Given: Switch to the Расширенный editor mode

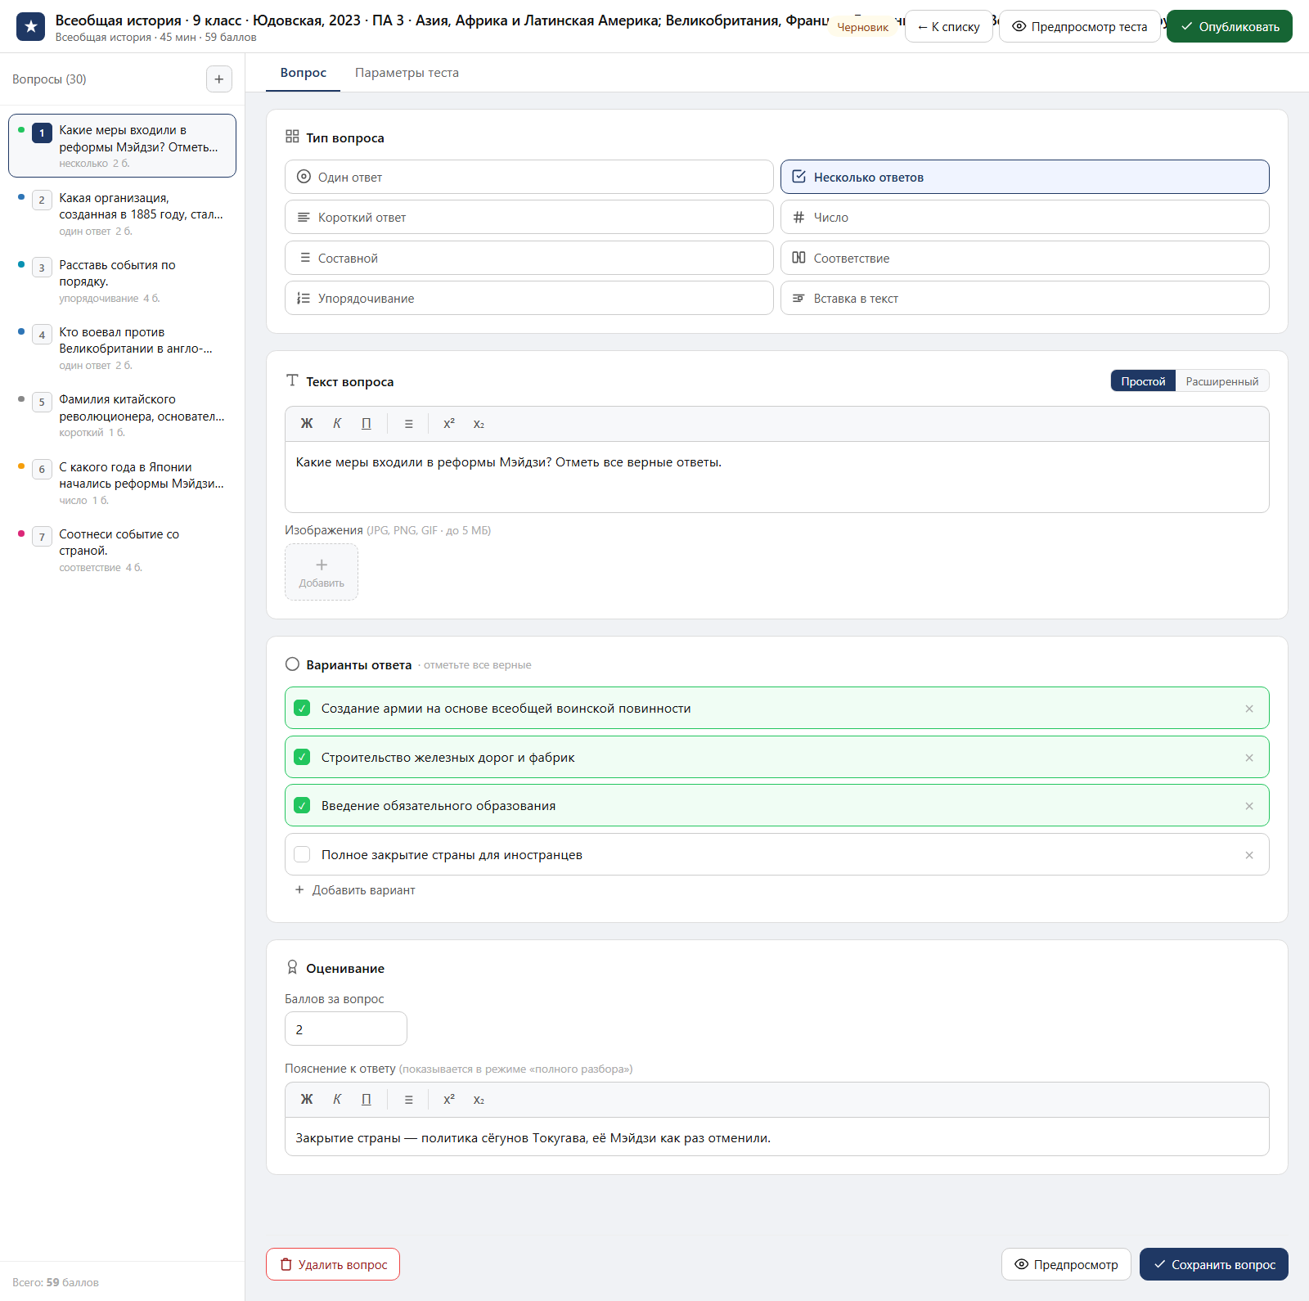Looking at the screenshot, I should tap(1221, 381).
